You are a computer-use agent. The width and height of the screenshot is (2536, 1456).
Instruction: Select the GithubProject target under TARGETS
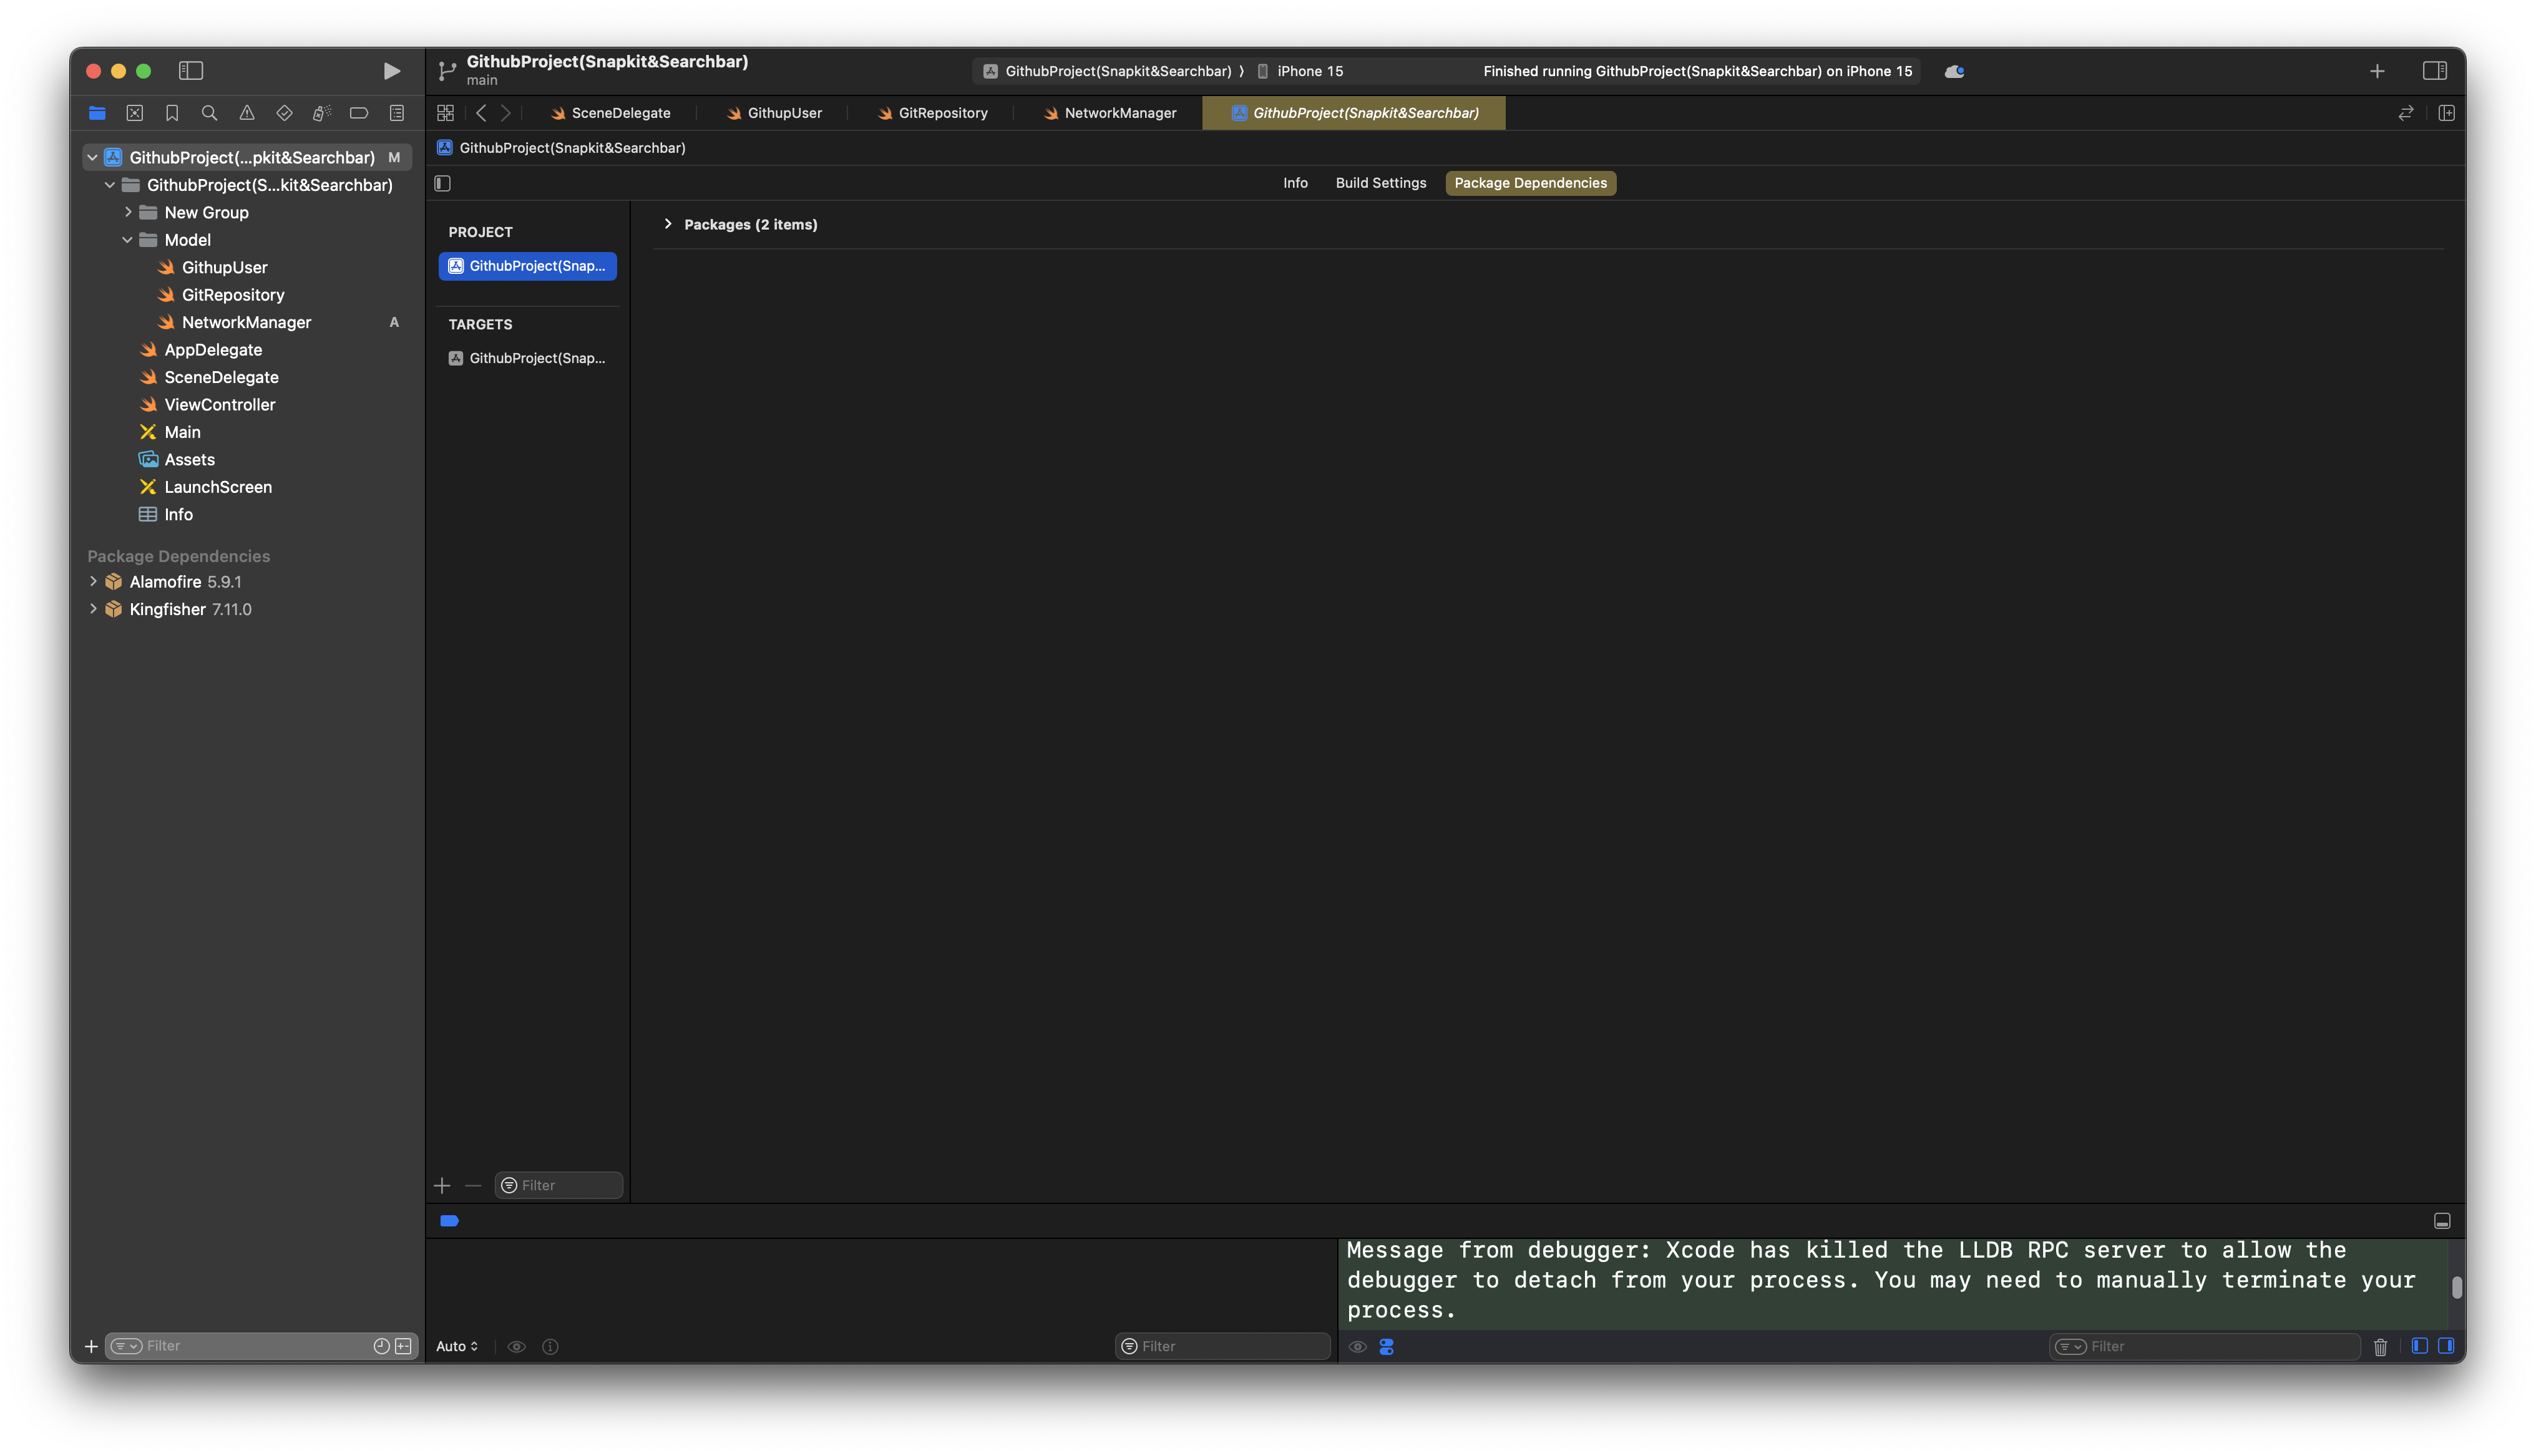tap(527, 358)
